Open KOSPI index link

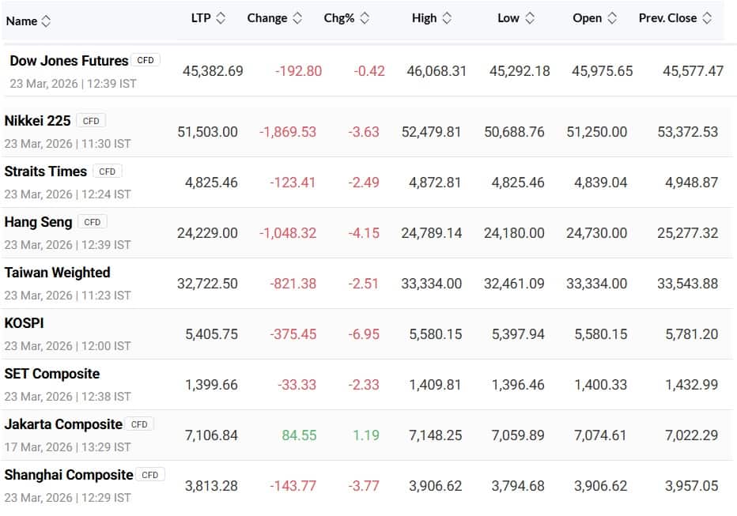click(24, 323)
